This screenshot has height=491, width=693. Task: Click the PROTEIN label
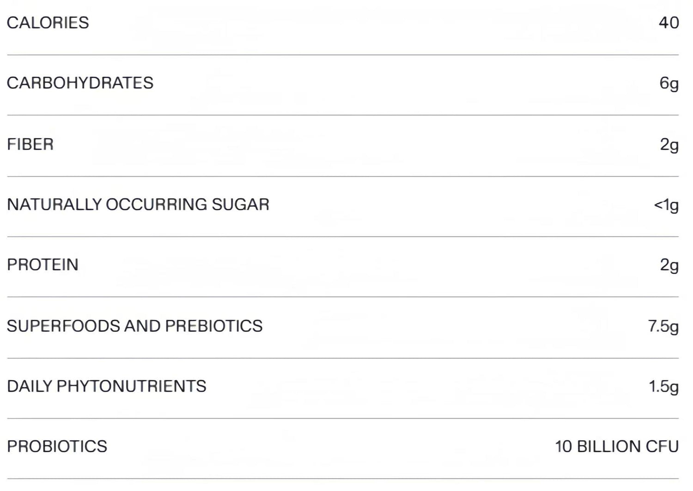tap(43, 265)
